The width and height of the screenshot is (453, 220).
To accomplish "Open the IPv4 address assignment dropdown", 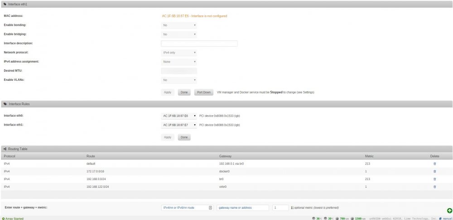I will (x=179, y=62).
